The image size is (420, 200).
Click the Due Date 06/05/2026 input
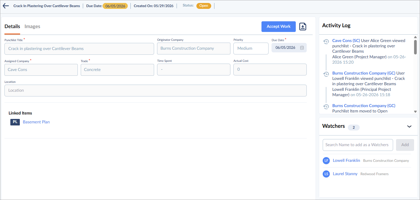[x=289, y=48]
